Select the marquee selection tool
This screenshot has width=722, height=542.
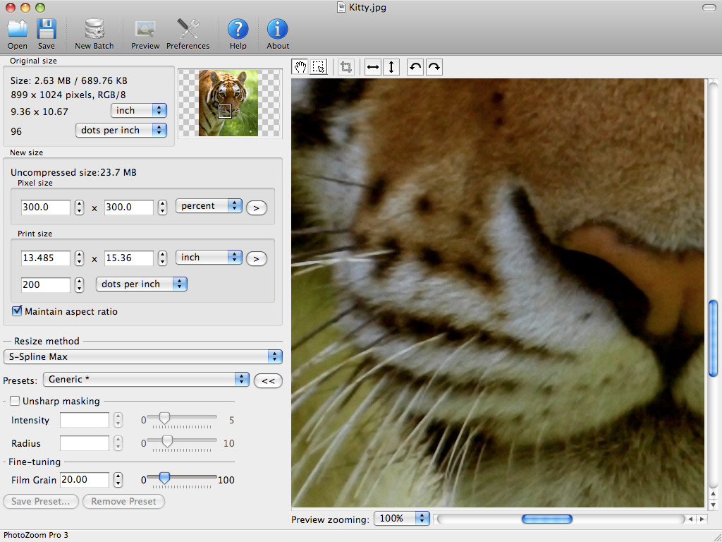pyautogui.click(x=319, y=67)
